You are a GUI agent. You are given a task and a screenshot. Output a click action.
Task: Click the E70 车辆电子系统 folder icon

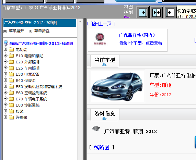pos(11,99)
